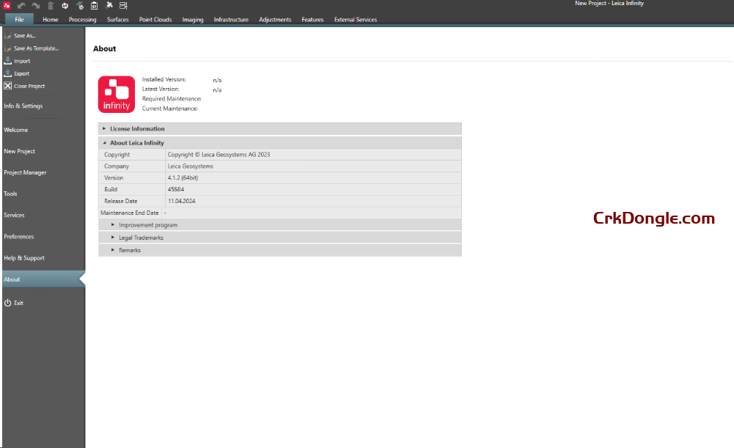Click the satellite tools icon in the toolbar
The image size is (734, 448).
click(109, 6)
